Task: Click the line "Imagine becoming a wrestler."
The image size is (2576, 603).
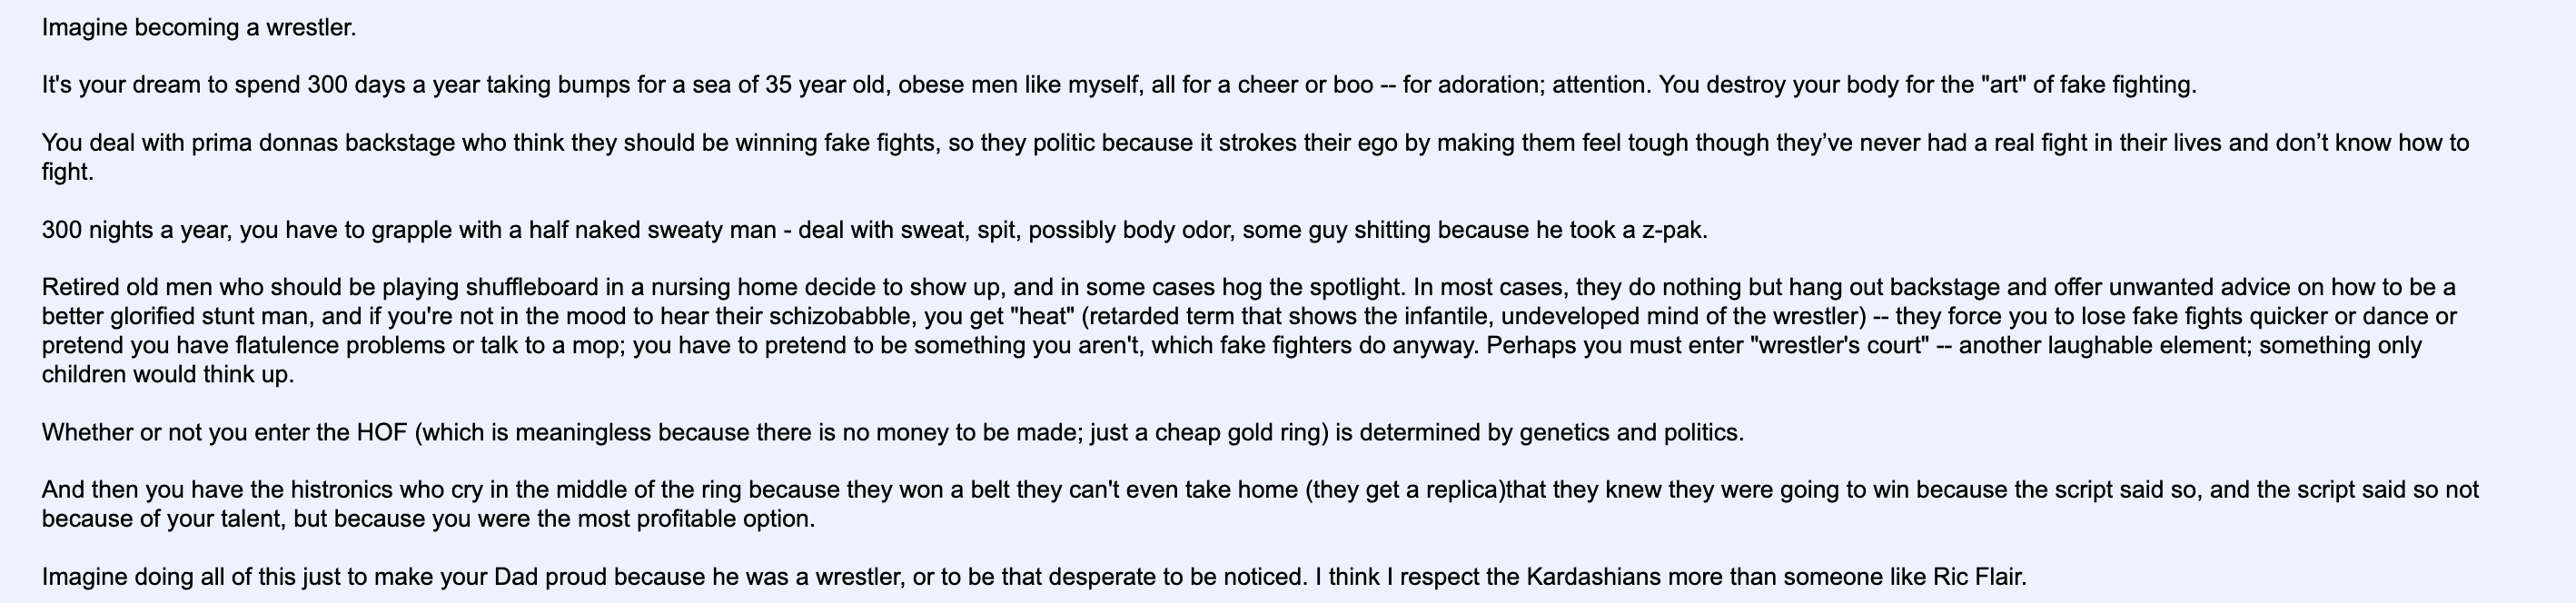Action: click(x=199, y=28)
